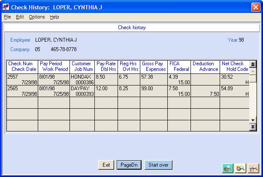Click customer DAYPAY cell
This screenshot has width=263, height=177.
pos(80,88)
